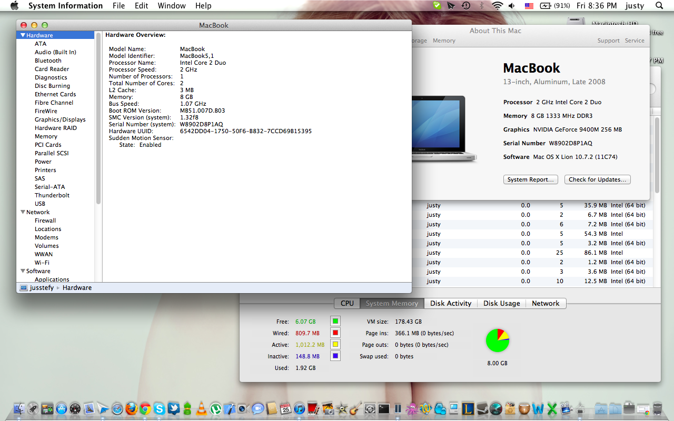Collapse the Software section triangle
This screenshot has height=421, width=674.
[23, 271]
